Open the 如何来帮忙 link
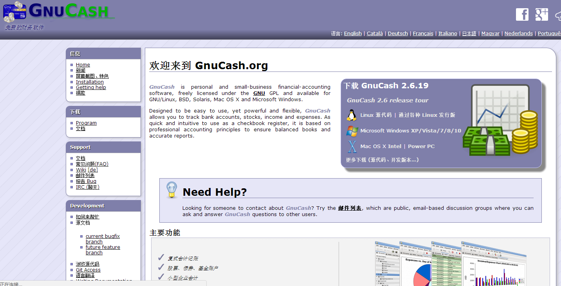This screenshot has width=561, height=286. (88, 217)
